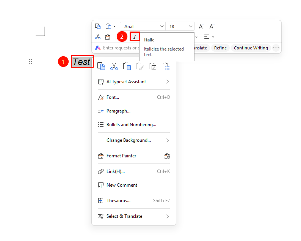This screenshot has width=301, height=241.
Task: Open AI Typeset Assistant menu item
Action: tap(134, 82)
